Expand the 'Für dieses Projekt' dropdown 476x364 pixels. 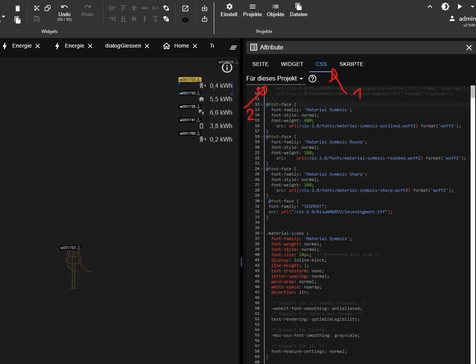275,79
